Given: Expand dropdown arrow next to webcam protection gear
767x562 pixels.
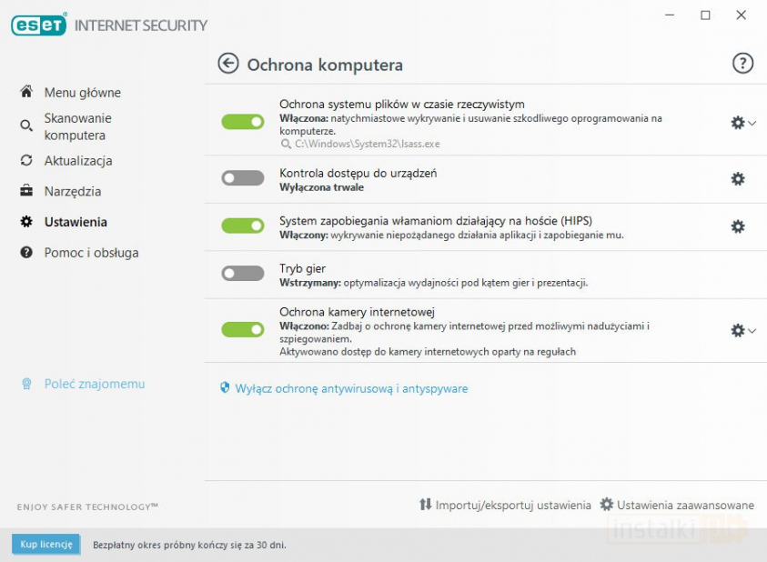Looking at the screenshot, I should [x=752, y=331].
